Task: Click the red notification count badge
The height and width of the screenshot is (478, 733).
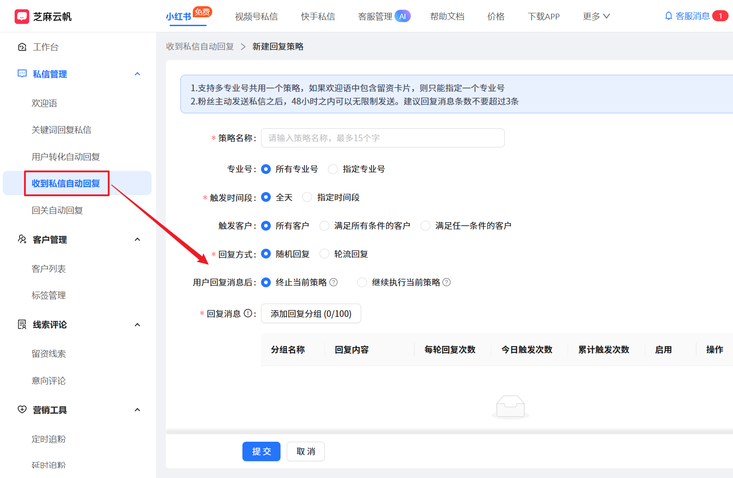Action: click(720, 16)
